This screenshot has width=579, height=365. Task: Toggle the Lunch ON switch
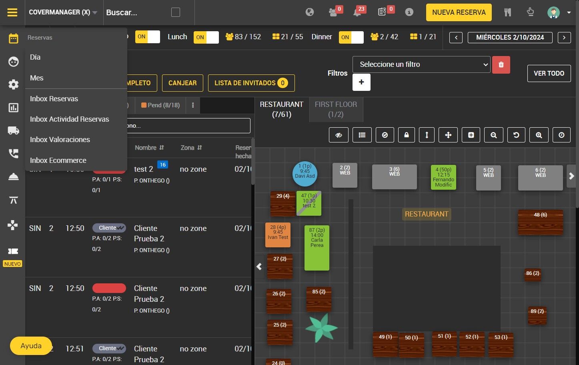click(206, 37)
